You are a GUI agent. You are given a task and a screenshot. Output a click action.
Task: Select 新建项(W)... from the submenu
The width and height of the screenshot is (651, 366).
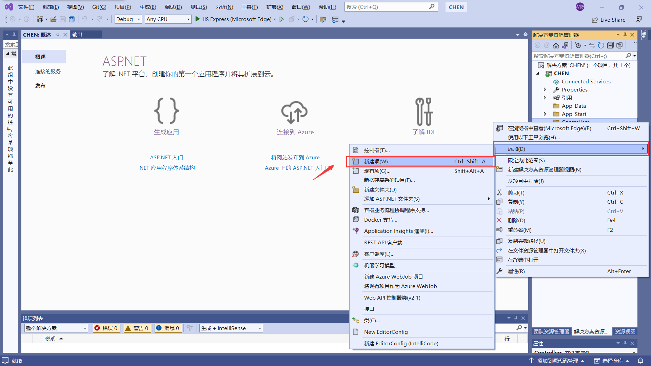click(x=422, y=162)
